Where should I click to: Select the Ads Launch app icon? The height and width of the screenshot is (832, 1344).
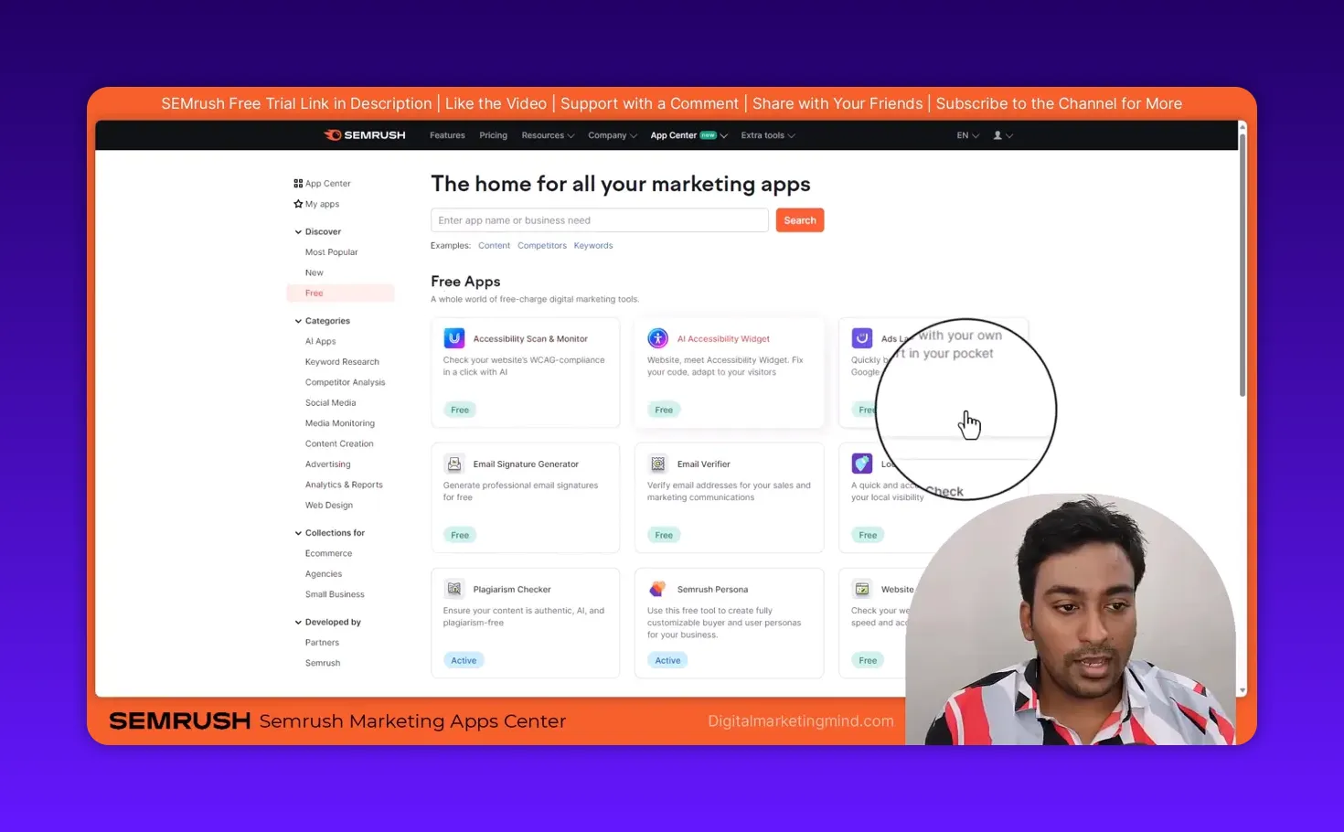(x=861, y=337)
